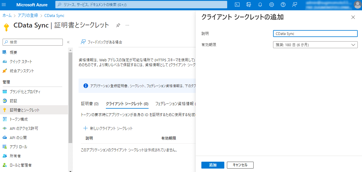Open the account avatar menu

(357, 5)
